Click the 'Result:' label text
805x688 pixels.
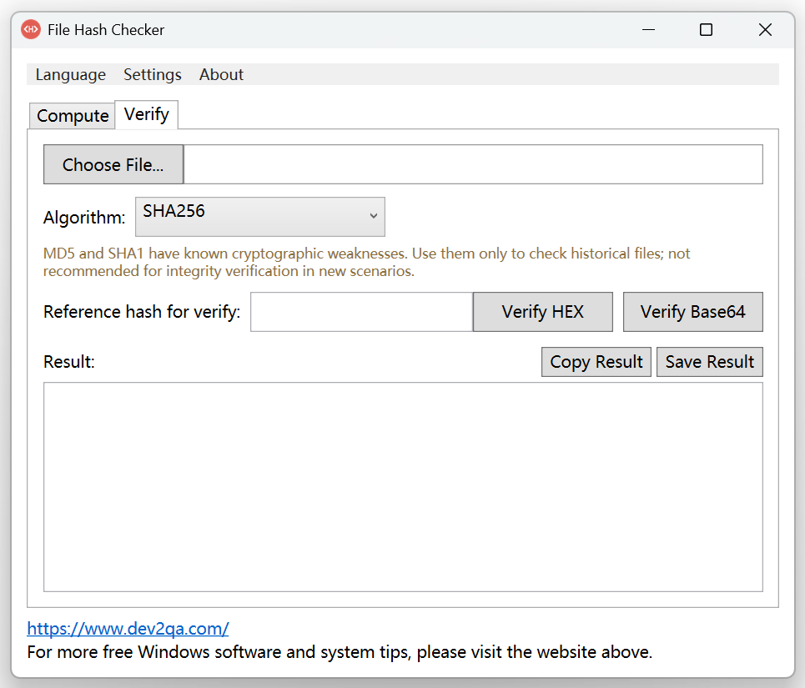click(68, 362)
